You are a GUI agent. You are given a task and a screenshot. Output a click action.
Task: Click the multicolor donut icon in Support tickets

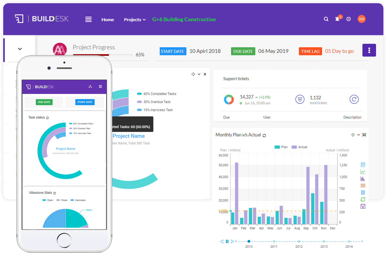click(229, 100)
